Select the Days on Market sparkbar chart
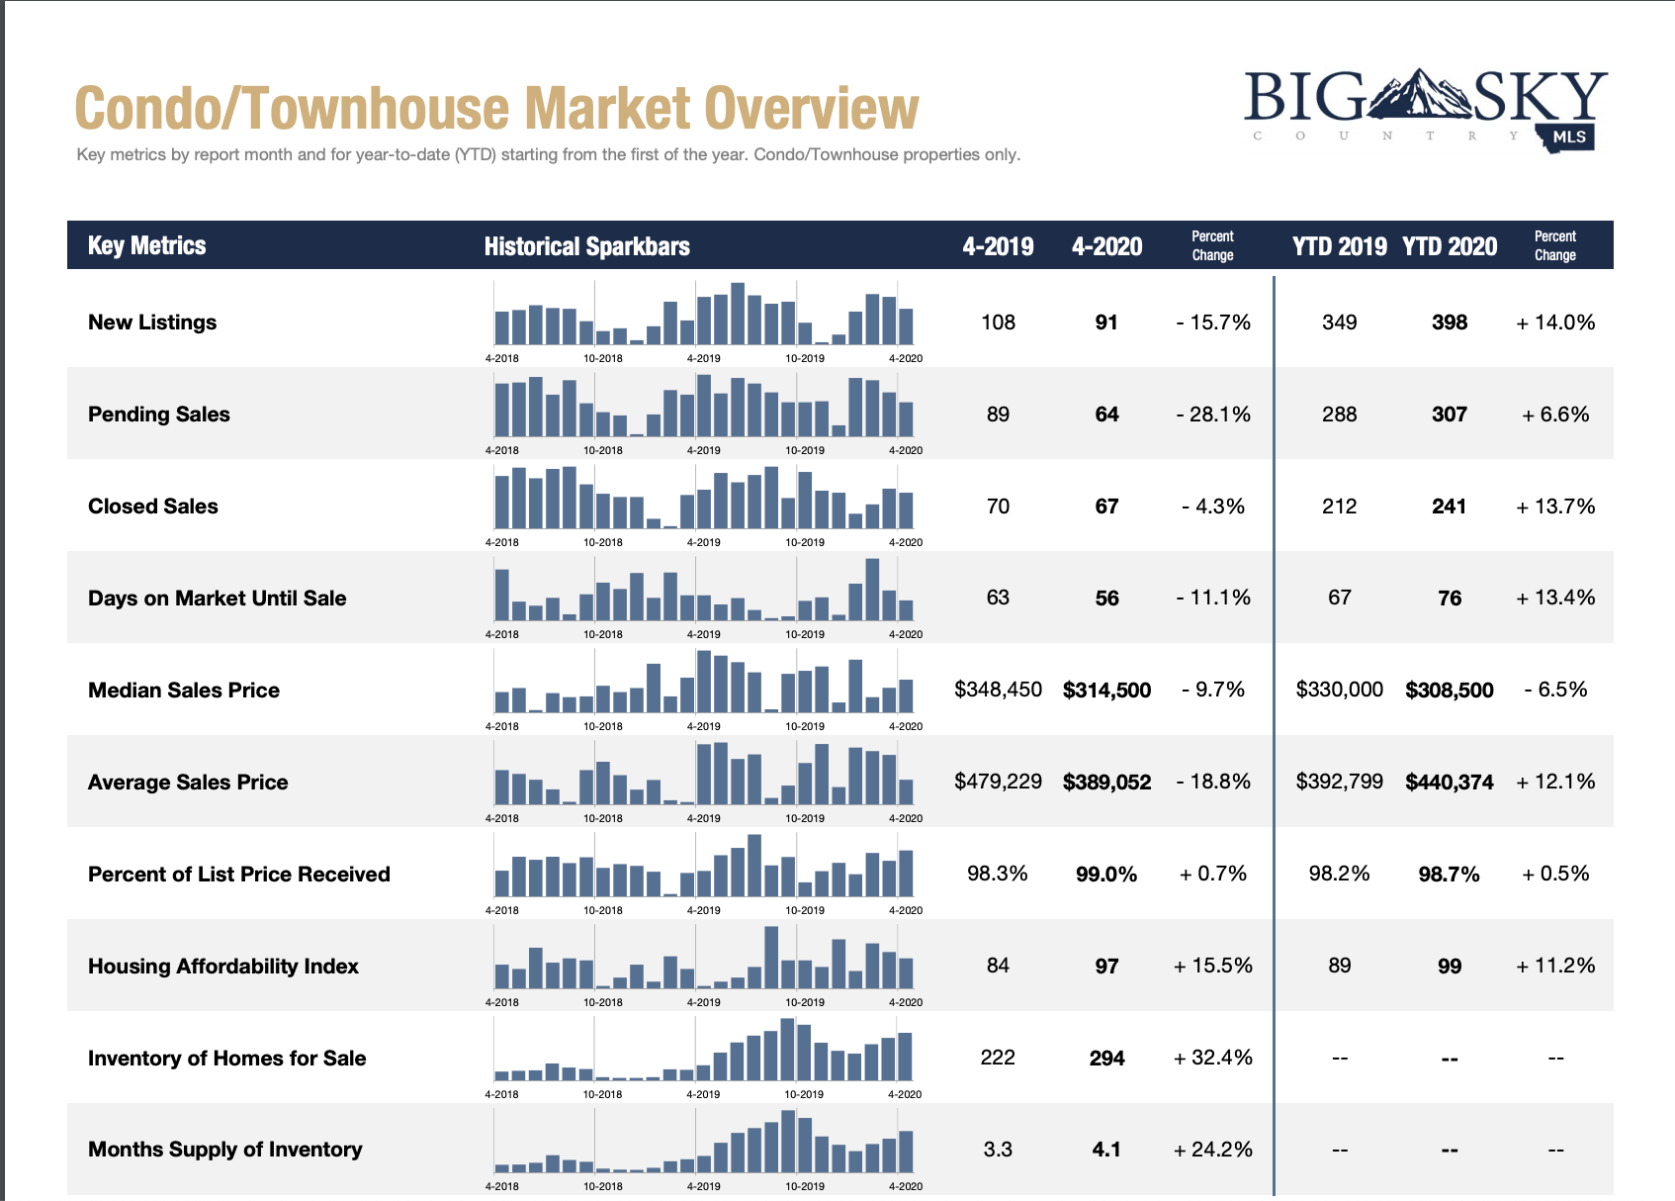The image size is (1675, 1201). (x=704, y=591)
